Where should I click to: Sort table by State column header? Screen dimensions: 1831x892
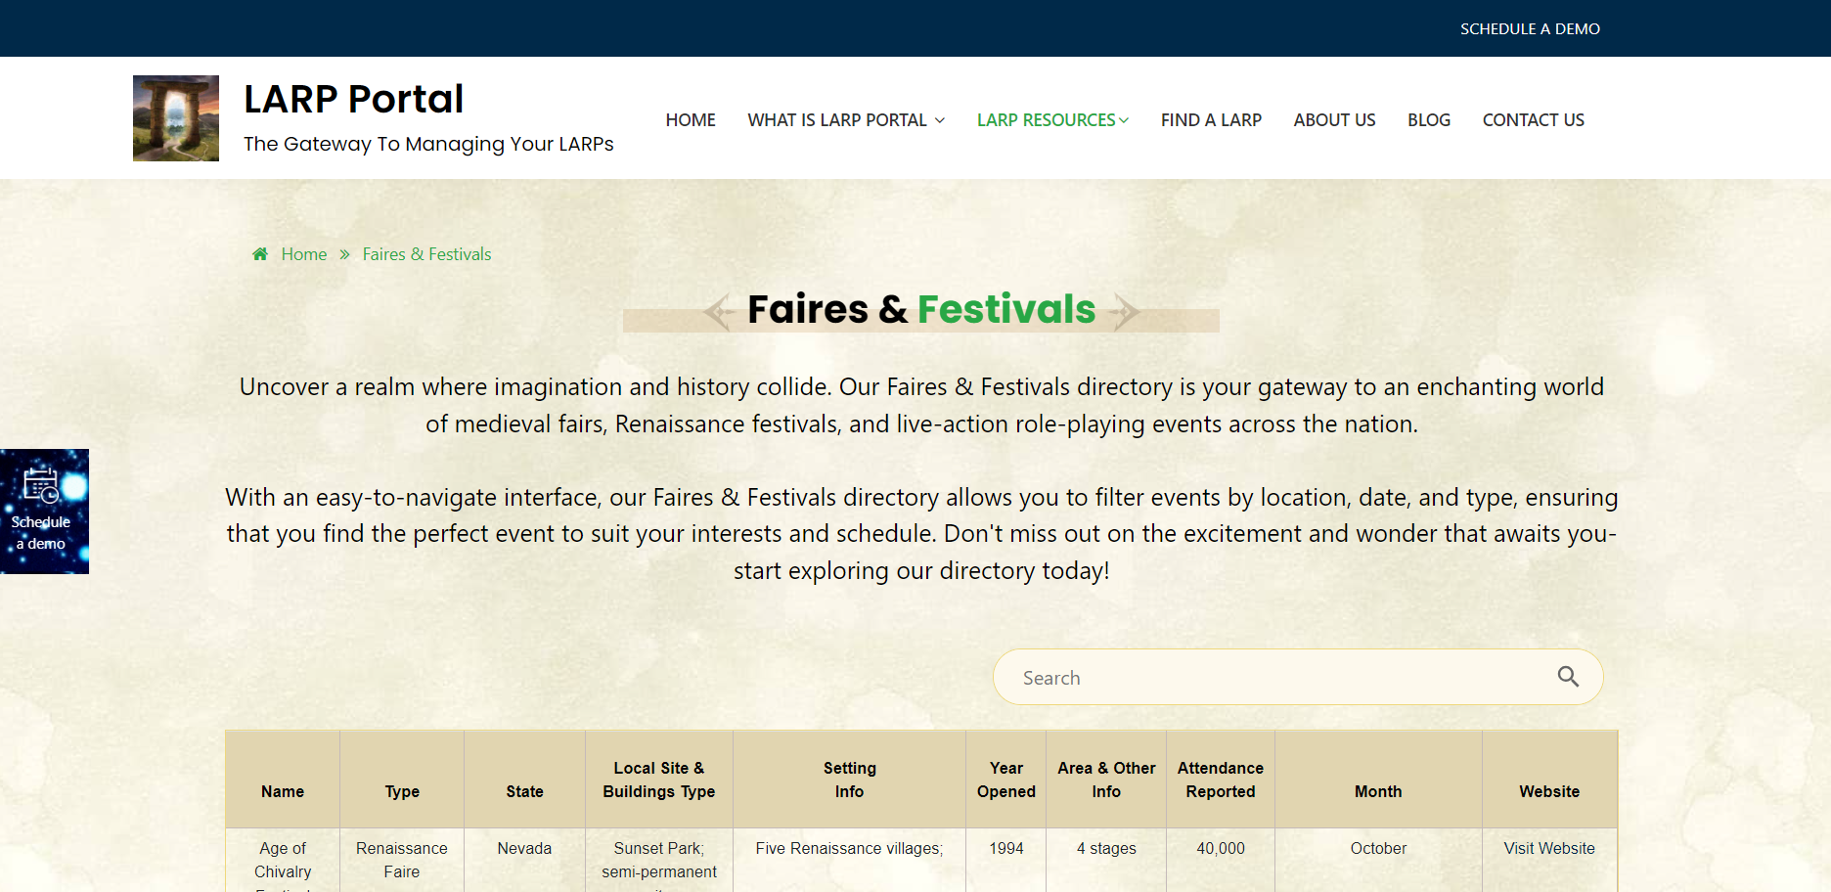click(x=524, y=791)
